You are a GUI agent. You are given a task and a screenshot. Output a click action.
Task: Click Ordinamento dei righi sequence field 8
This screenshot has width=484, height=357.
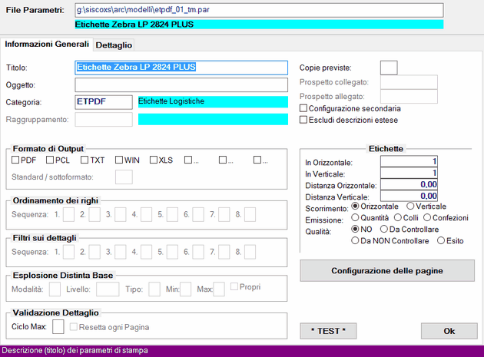pos(250,214)
